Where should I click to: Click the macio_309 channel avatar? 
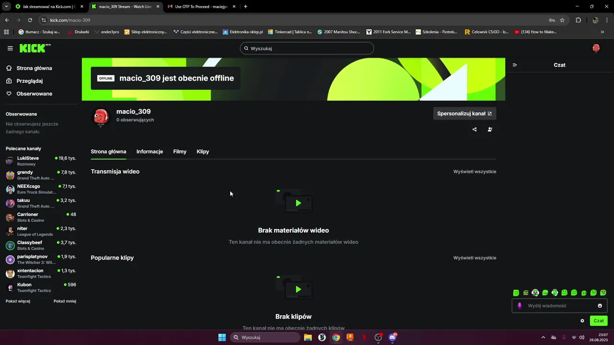[101, 117]
